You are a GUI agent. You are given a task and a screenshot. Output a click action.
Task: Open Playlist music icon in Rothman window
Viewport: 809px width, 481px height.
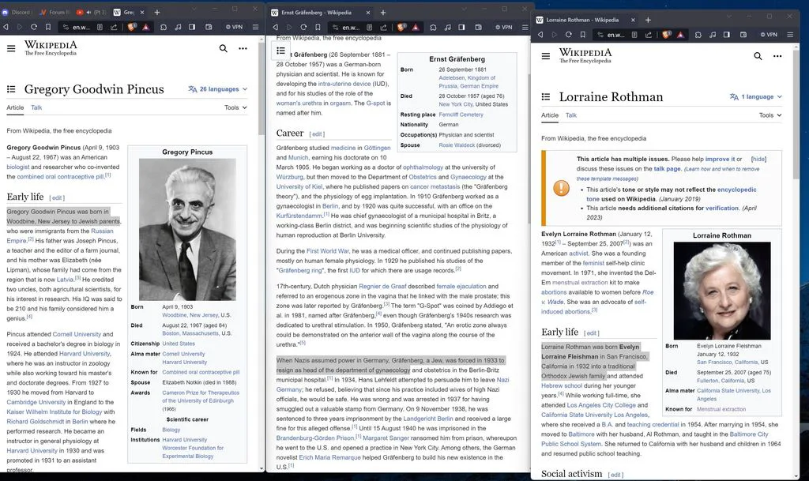[713, 35]
